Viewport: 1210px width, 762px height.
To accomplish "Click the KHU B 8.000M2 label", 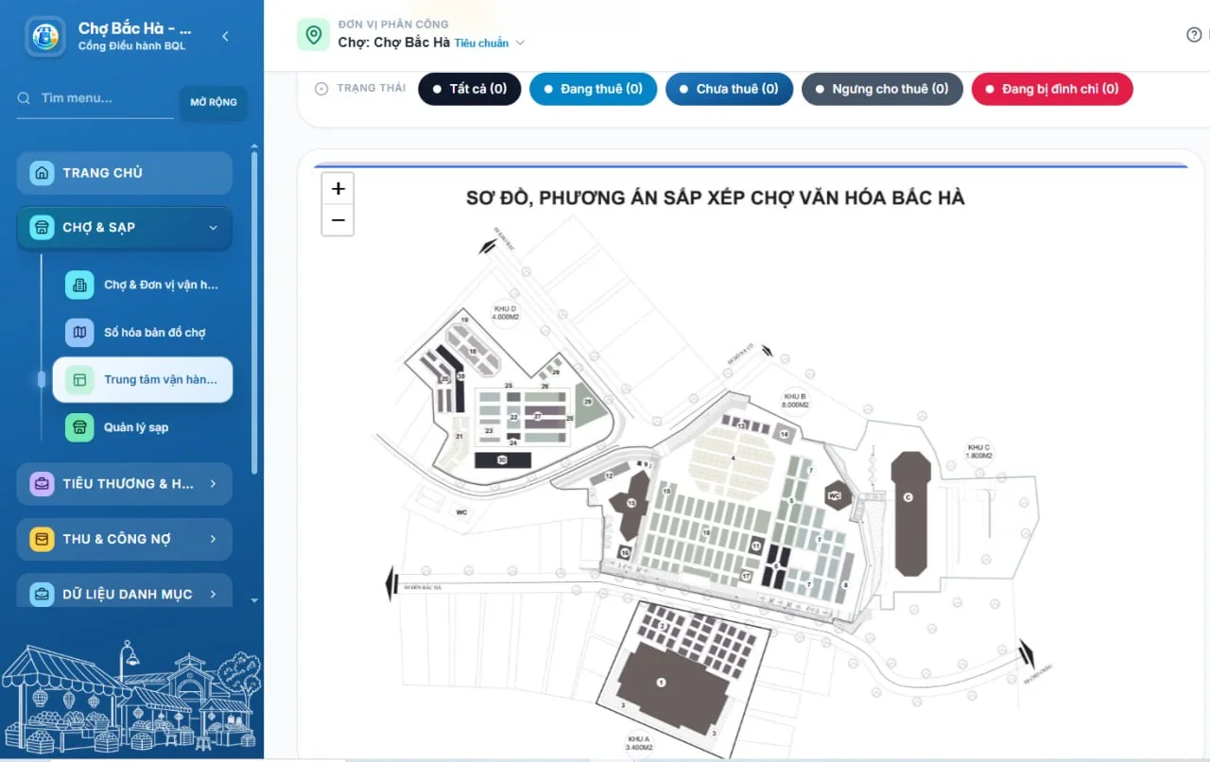I will click(x=795, y=401).
